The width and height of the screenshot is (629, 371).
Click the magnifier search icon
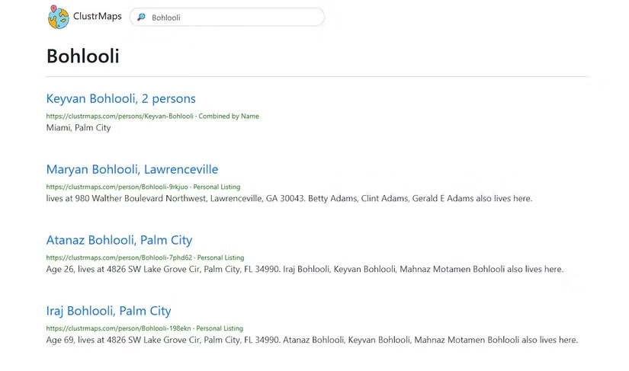141,17
